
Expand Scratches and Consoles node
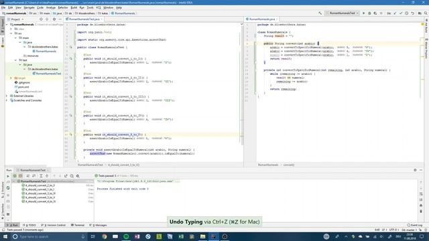pos(7,100)
